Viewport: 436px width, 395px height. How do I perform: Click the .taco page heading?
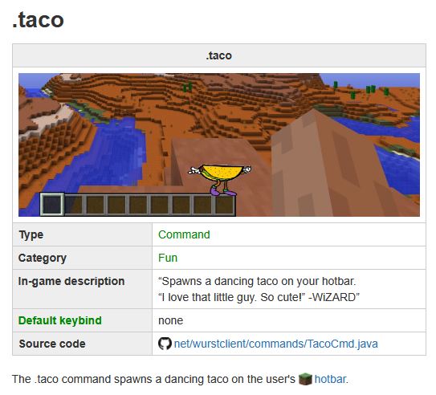pyautogui.click(x=38, y=20)
